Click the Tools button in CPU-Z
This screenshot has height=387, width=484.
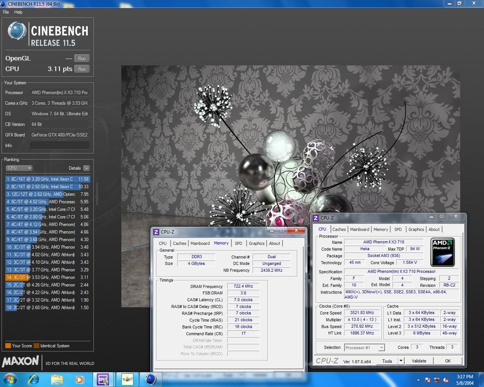coord(387,361)
